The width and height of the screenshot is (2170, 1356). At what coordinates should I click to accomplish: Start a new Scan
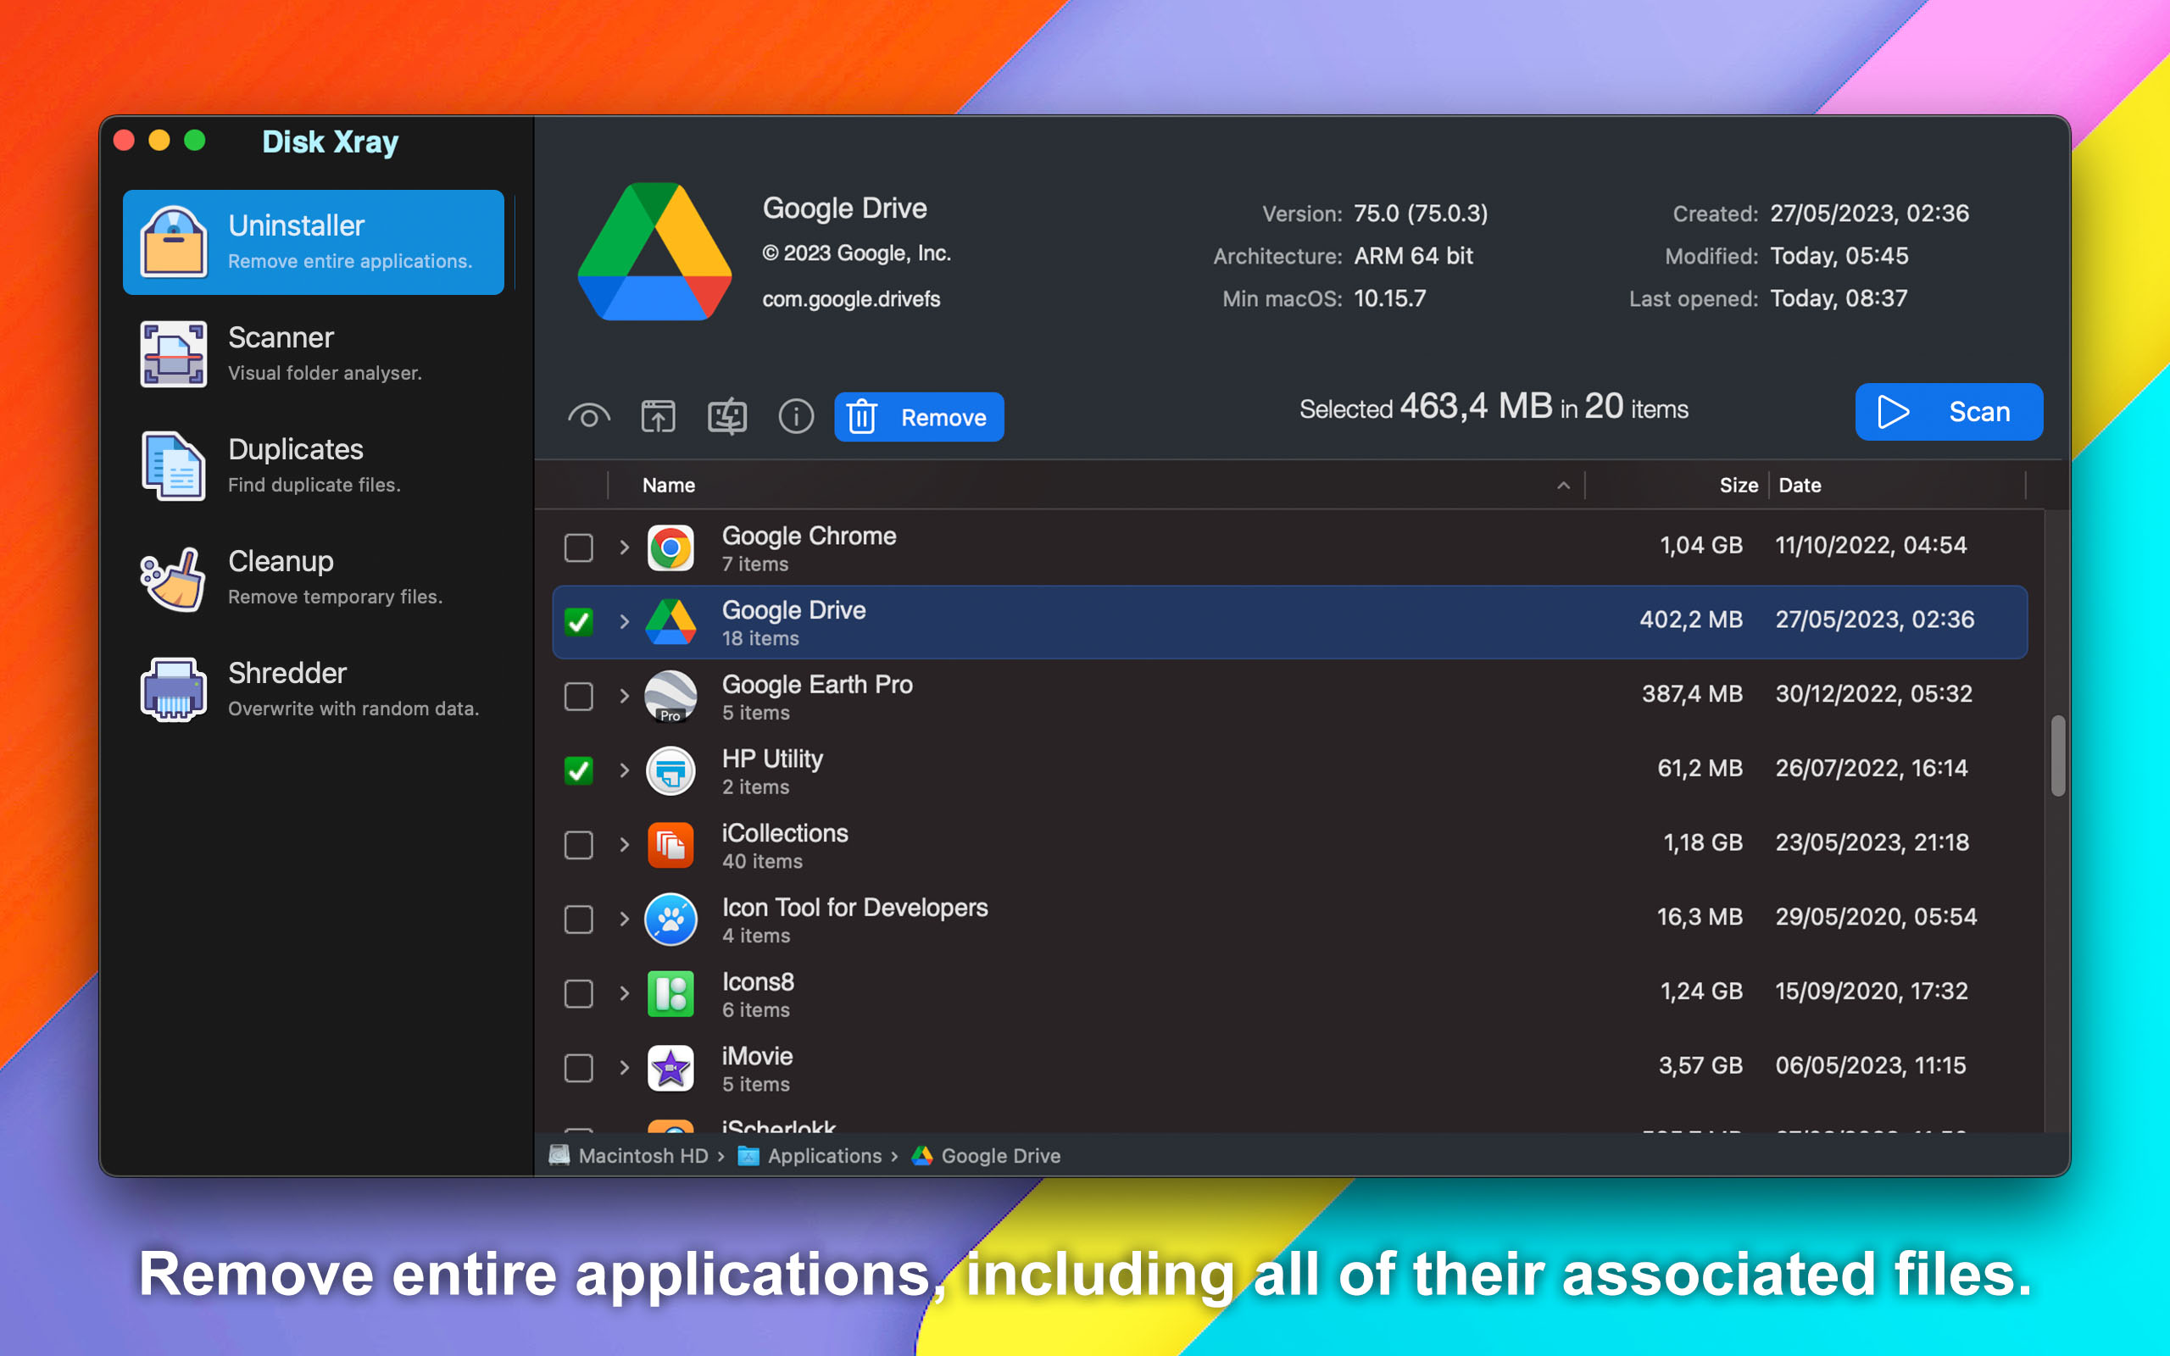tap(1948, 412)
